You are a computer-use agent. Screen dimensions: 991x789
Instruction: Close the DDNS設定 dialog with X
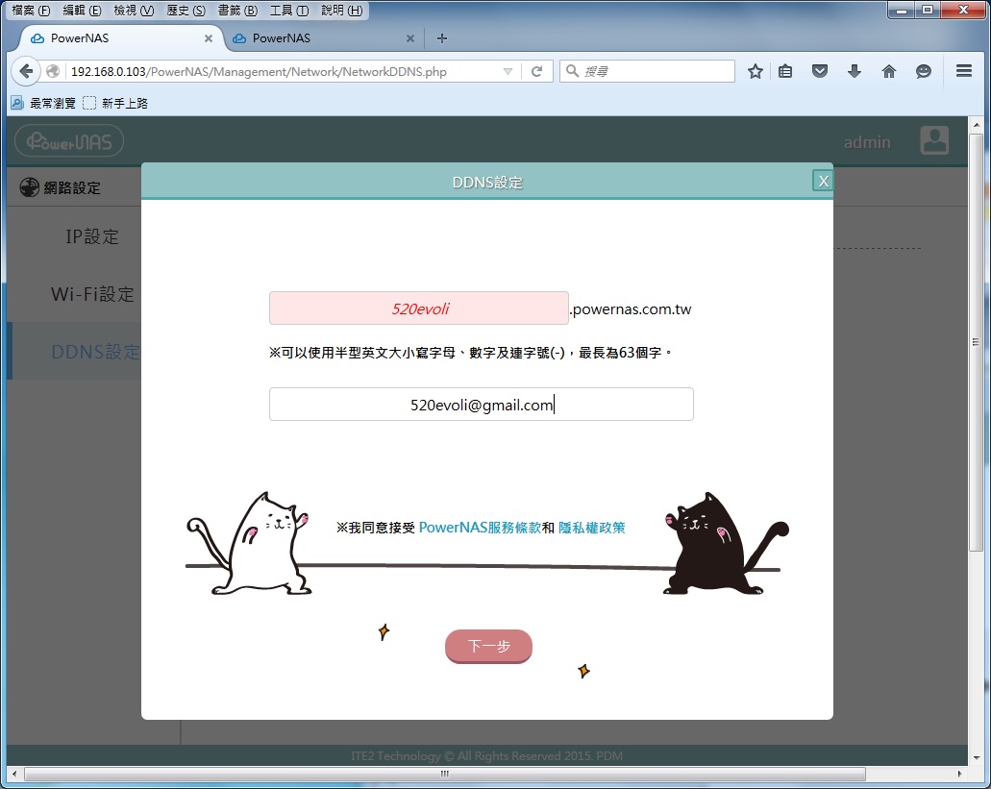(x=823, y=182)
